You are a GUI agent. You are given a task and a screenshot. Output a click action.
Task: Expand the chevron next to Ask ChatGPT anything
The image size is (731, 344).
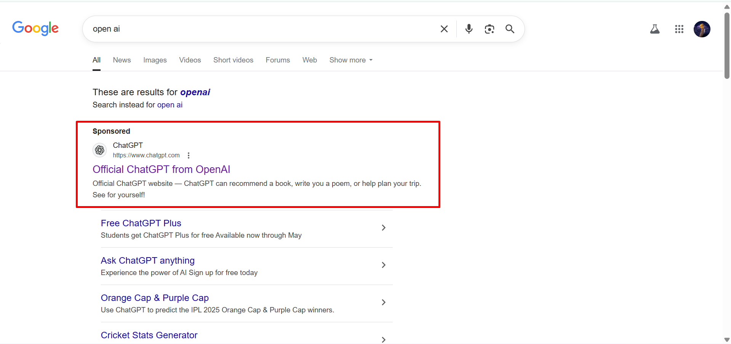384,265
